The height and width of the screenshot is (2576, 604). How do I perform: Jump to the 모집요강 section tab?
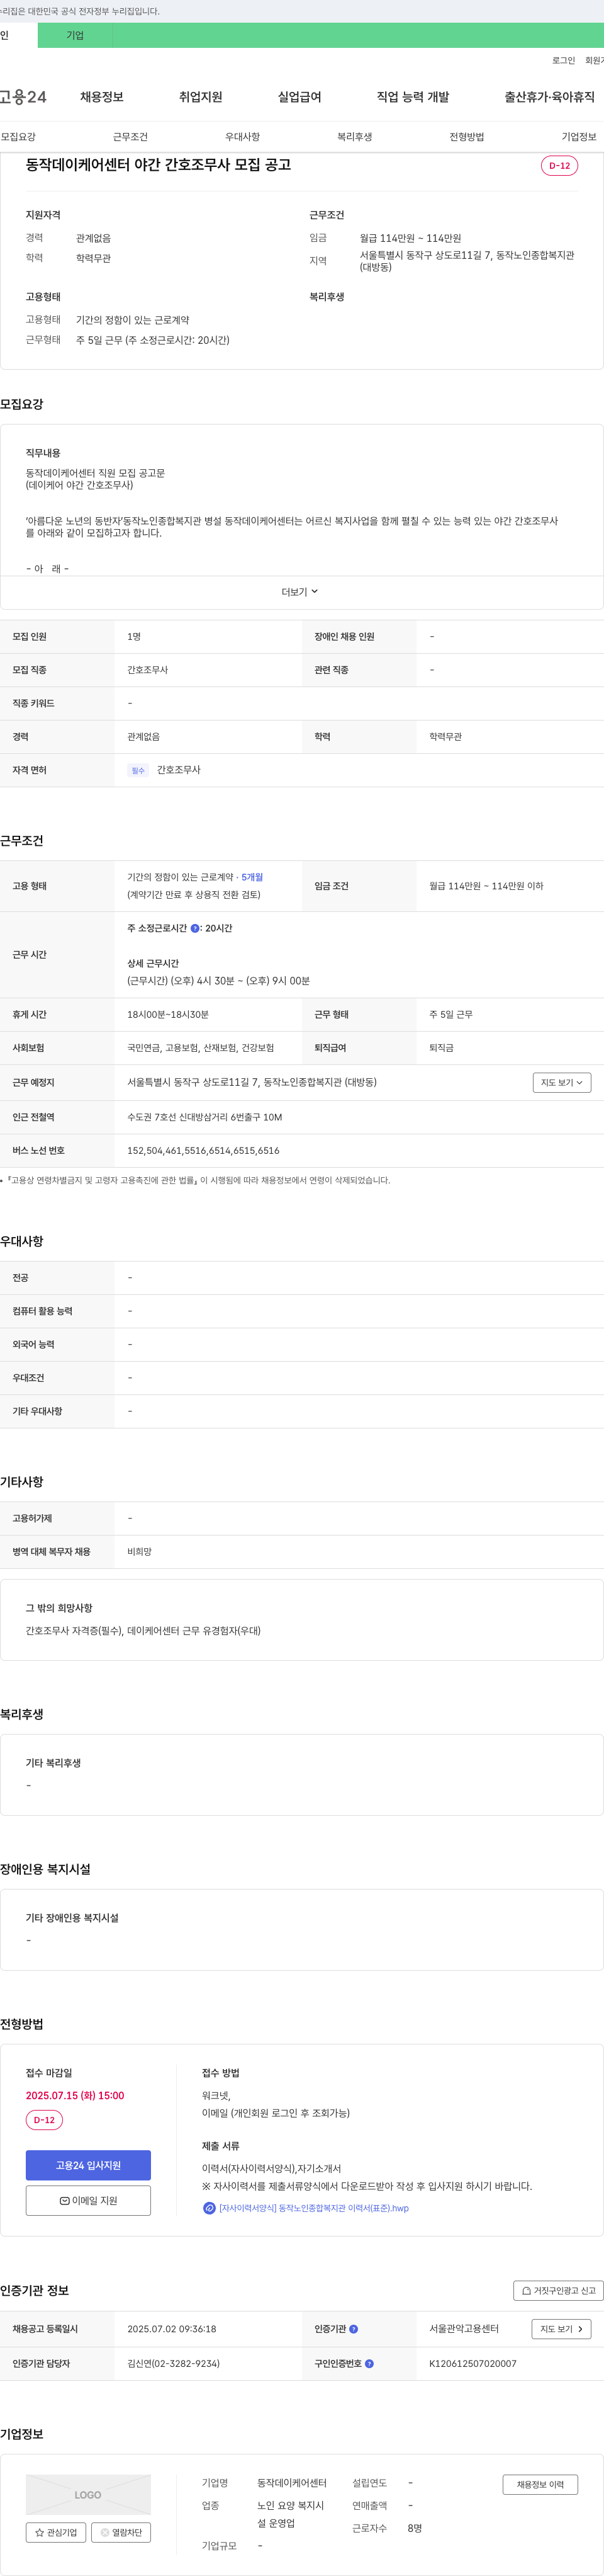(x=18, y=137)
